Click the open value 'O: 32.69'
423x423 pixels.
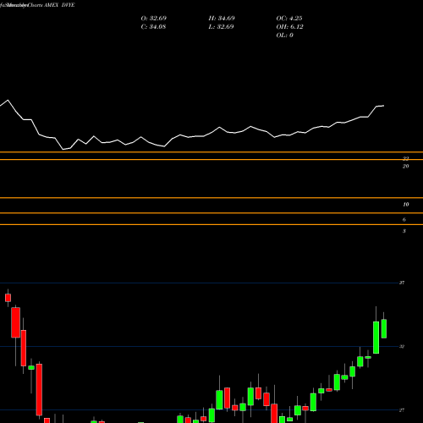154,19
